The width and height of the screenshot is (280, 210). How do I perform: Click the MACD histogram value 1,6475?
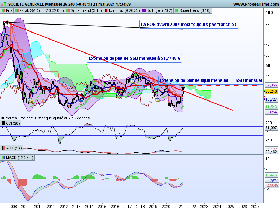pos(271,175)
